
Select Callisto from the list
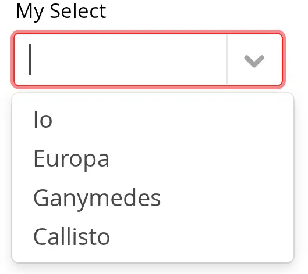point(153,236)
